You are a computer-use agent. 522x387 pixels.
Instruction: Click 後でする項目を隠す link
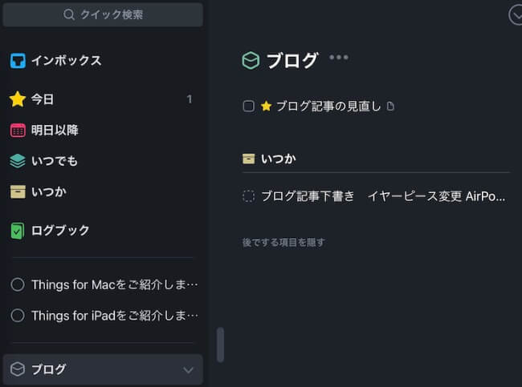(x=283, y=242)
